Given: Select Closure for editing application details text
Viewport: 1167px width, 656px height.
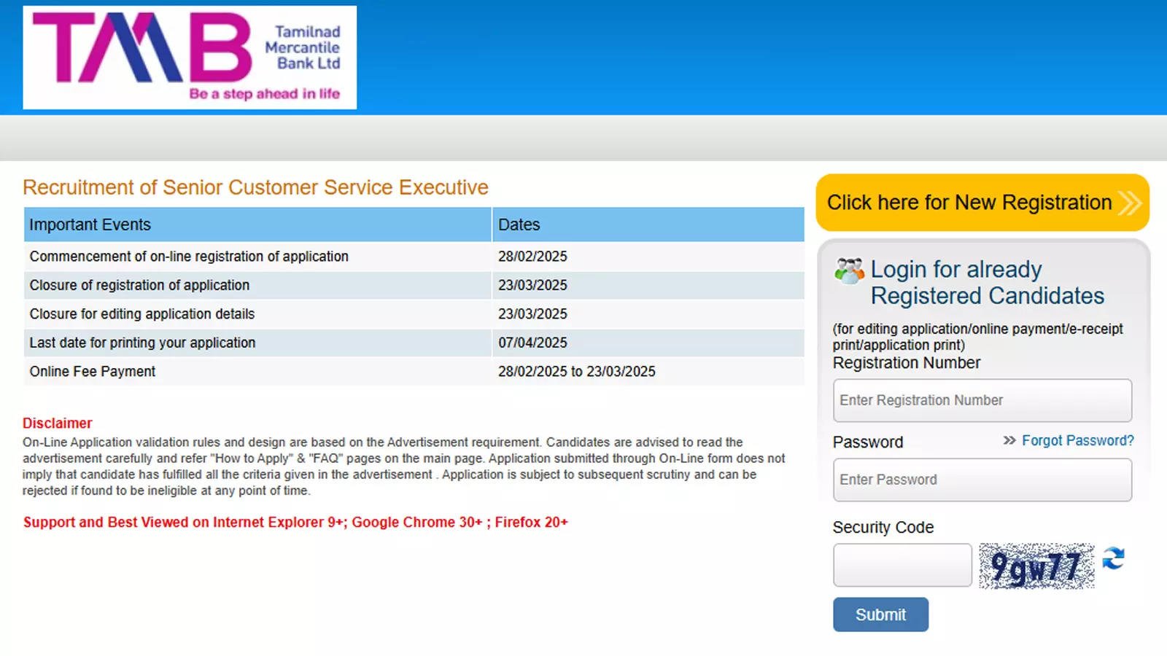Looking at the screenshot, I should [x=142, y=314].
